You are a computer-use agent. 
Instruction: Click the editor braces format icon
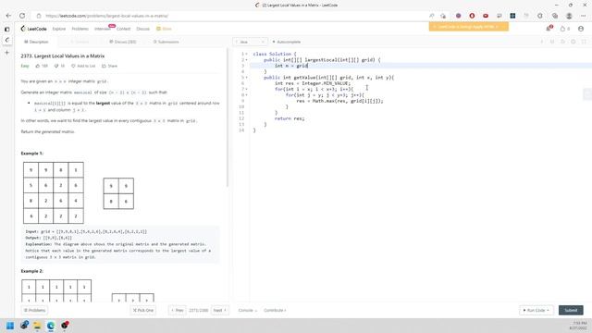552,42
